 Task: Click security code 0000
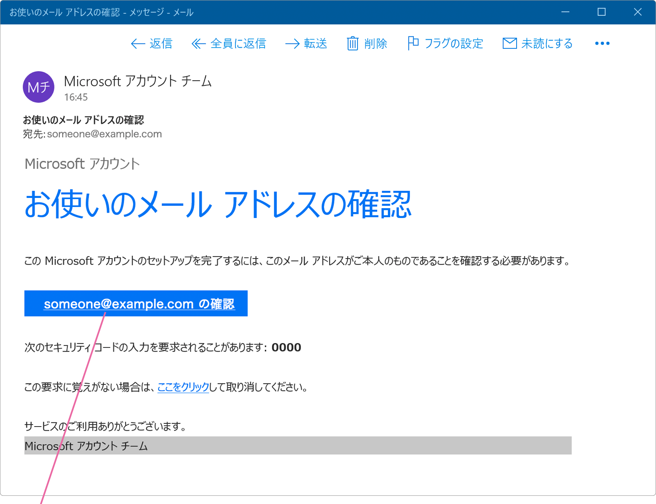click(x=286, y=347)
